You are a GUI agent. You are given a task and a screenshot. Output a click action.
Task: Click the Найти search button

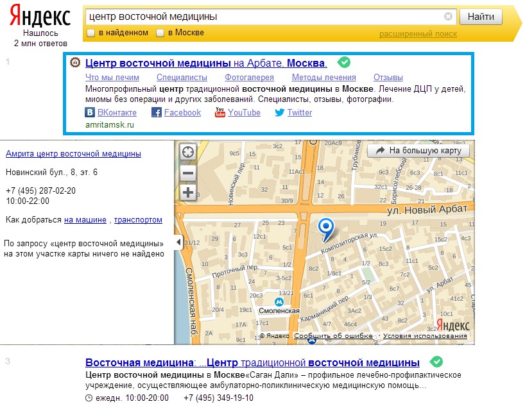tap(481, 17)
